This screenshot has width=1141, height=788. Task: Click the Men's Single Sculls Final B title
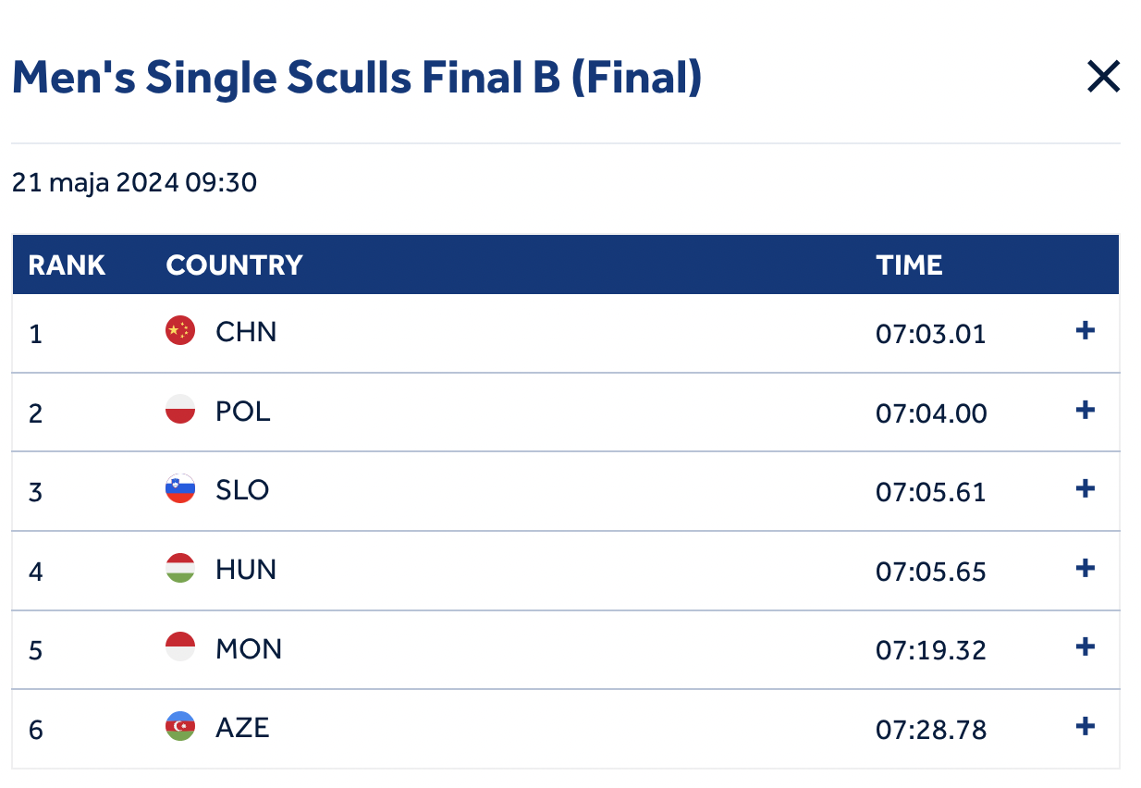coord(357,79)
